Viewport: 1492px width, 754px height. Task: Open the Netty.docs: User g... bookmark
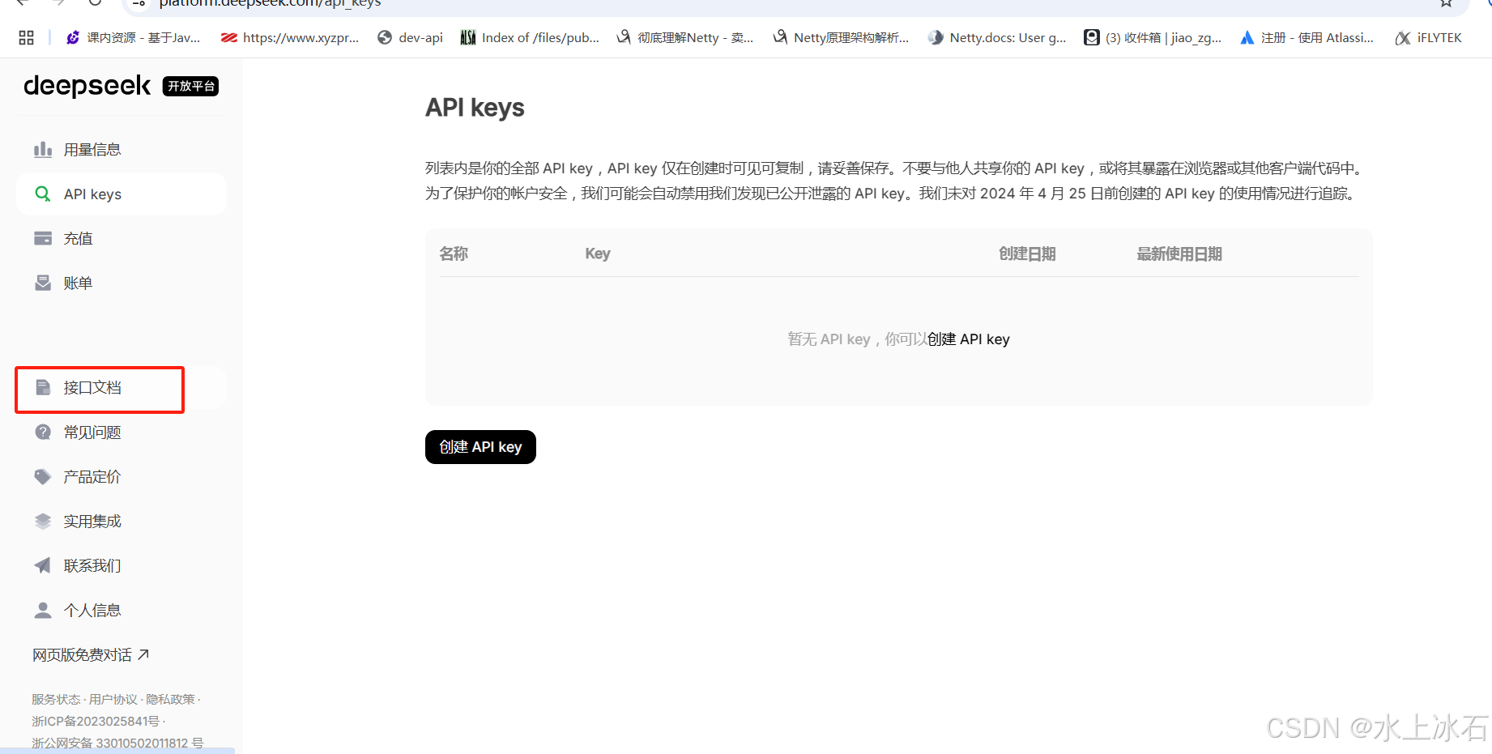click(x=997, y=37)
